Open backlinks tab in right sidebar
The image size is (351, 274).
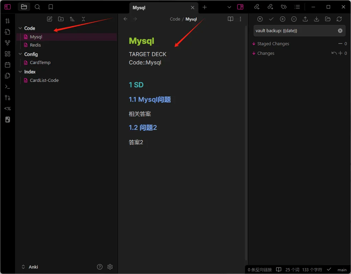pyautogui.click(x=257, y=7)
